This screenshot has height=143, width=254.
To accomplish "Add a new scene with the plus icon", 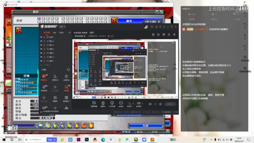I will click(70, 33).
